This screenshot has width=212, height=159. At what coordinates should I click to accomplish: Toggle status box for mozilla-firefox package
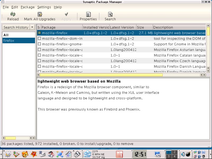click(39, 33)
